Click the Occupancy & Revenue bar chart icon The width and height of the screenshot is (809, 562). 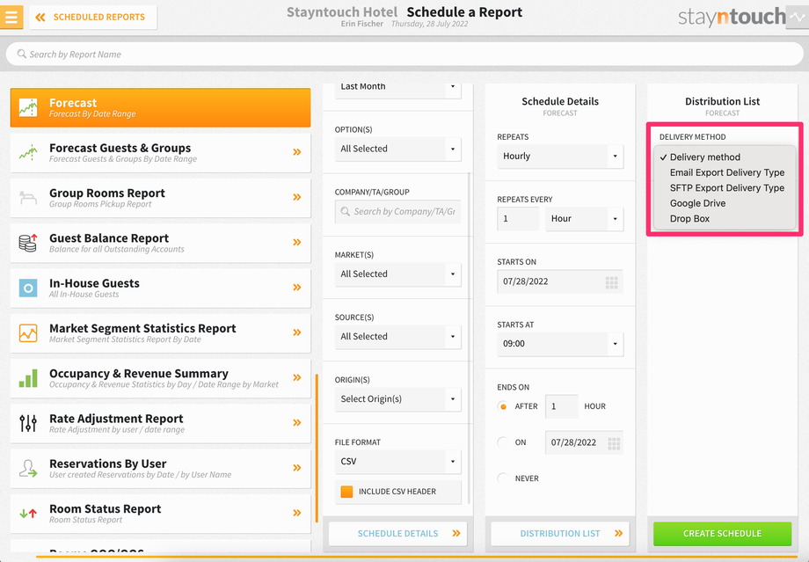click(28, 378)
